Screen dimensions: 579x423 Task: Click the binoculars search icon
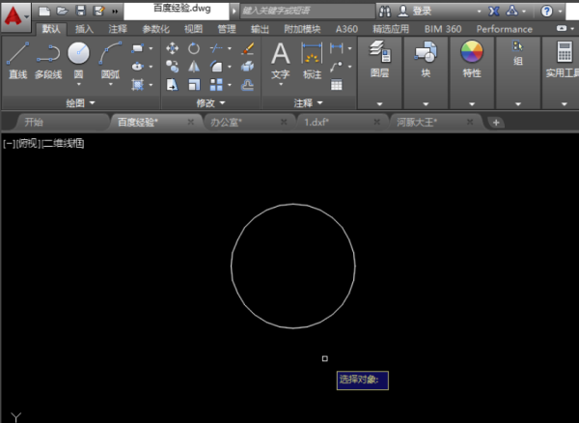click(x=385, y=12)
